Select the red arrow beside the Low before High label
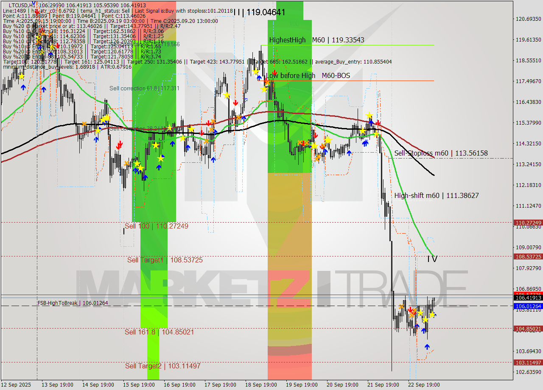 (x=275, y=72)
